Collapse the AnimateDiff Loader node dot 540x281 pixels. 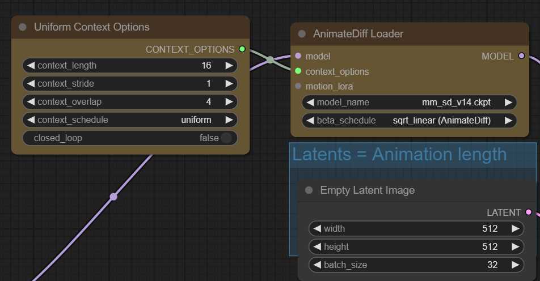[302, 33]
